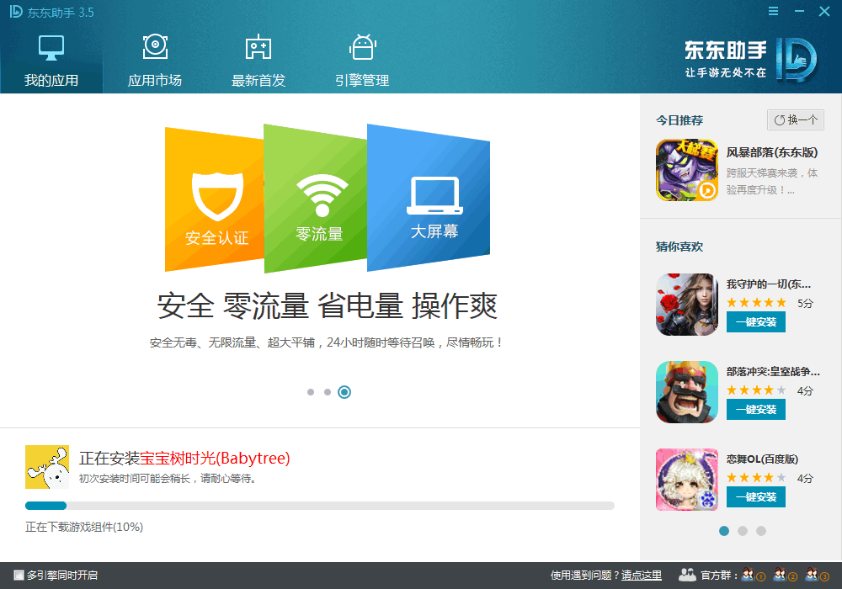Switch to the 应用市场 tab
The image size is (842, 589).
coord(155,60)
